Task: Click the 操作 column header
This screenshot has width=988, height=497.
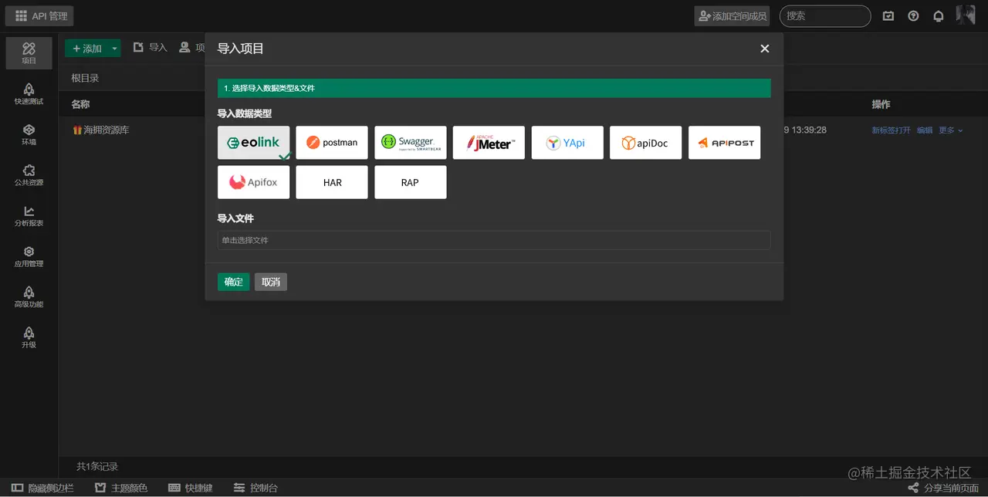Action: click(x=881, y=104)
